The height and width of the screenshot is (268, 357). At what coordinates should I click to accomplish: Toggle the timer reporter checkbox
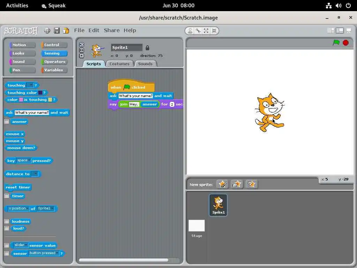coord(7,196)
